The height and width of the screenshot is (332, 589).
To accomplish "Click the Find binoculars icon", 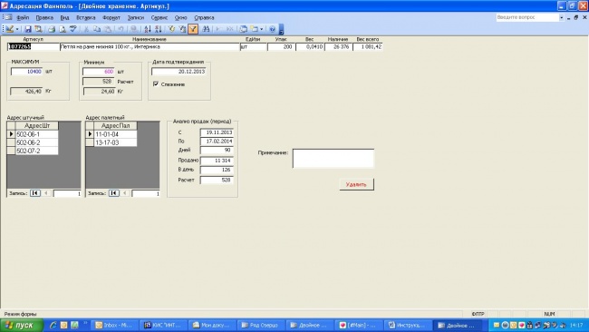I will pos(206,29).
